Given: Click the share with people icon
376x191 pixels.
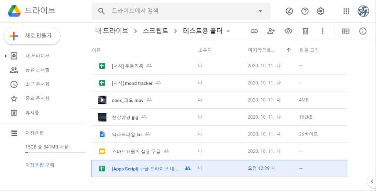Looking at the screenshot, I should point(271,31).
